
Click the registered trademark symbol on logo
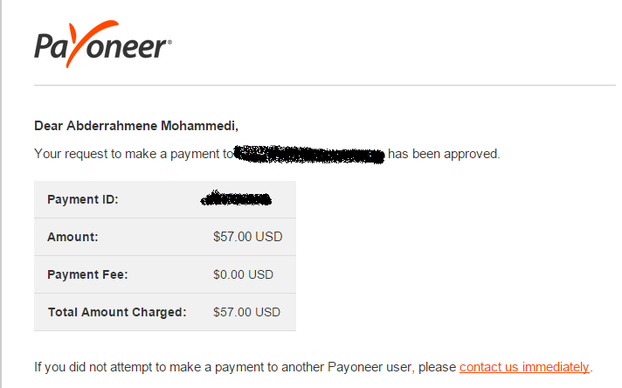pos(169,42)
